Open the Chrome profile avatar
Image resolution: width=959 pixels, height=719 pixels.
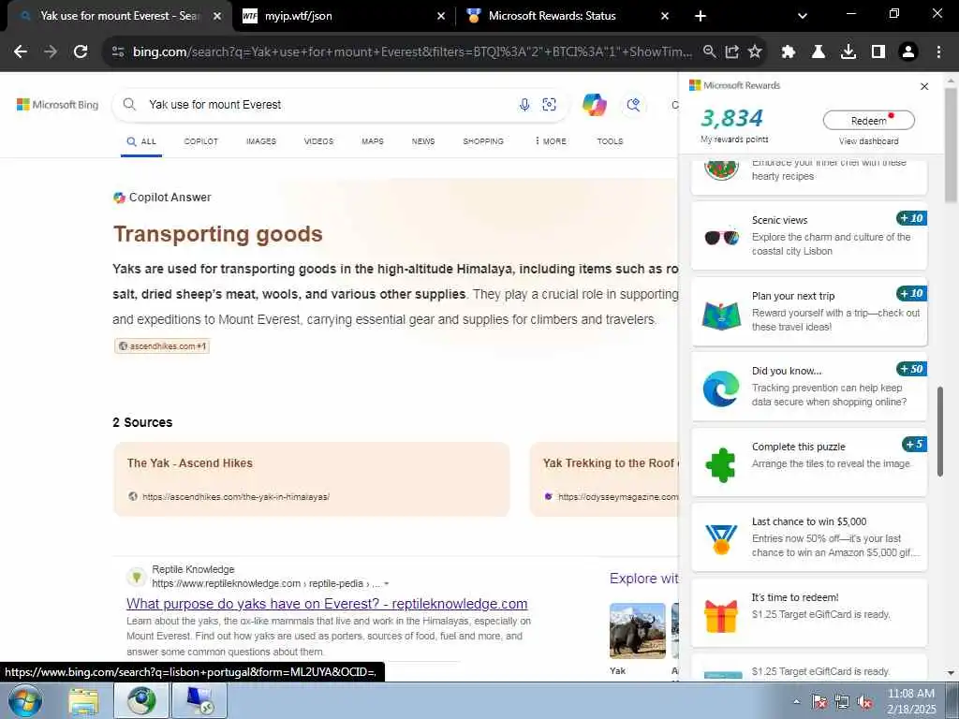click(908, 52)
